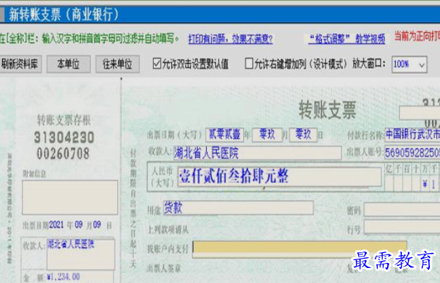
Task: Select the stub amount ¥1,234.00
Action: pos(64,277)
